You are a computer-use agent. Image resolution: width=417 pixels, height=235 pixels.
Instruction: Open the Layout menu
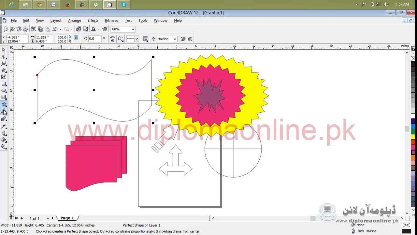tap(56, 20)
